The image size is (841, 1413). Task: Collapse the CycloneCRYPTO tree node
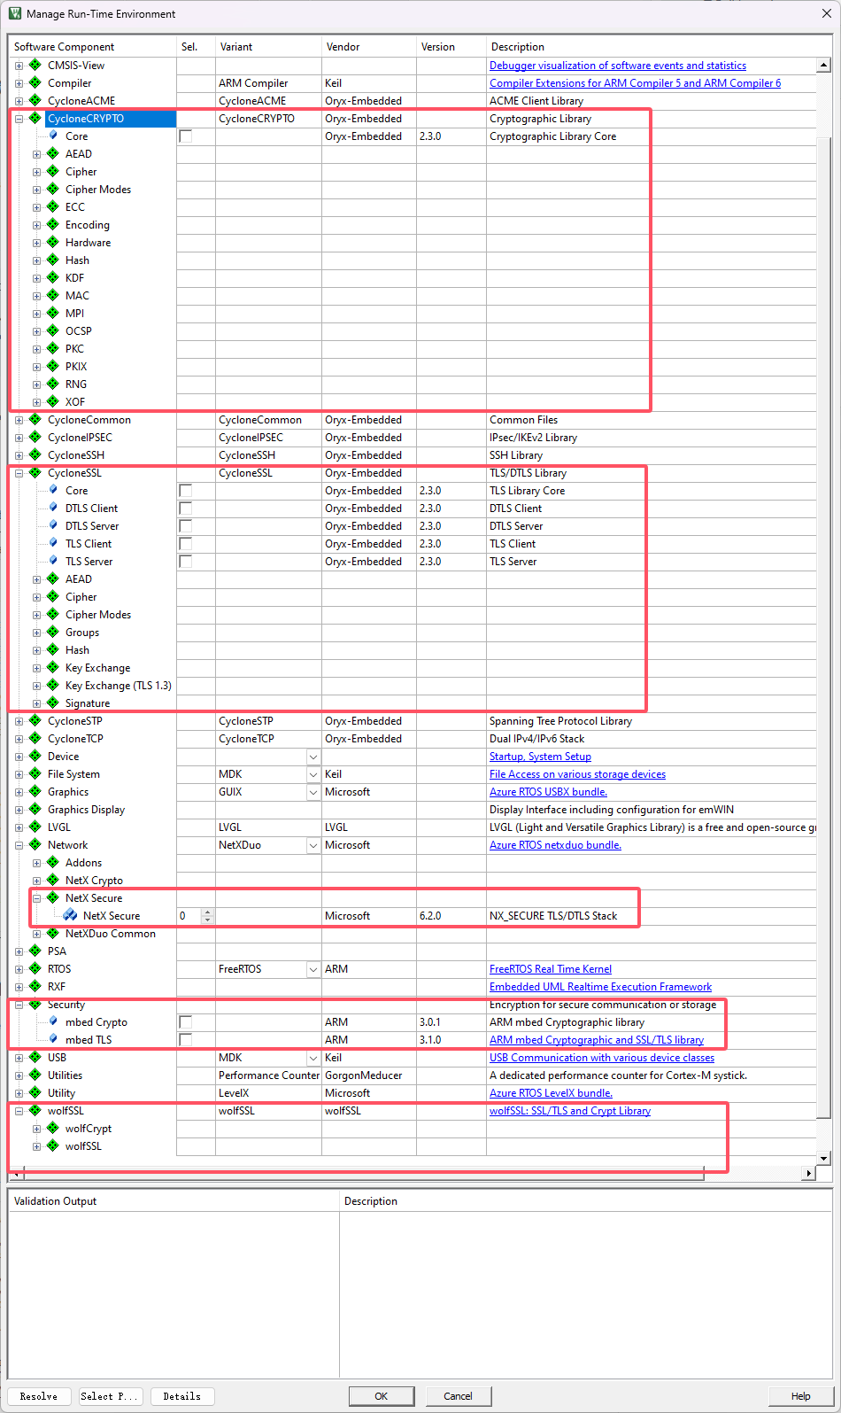(19, 119)
